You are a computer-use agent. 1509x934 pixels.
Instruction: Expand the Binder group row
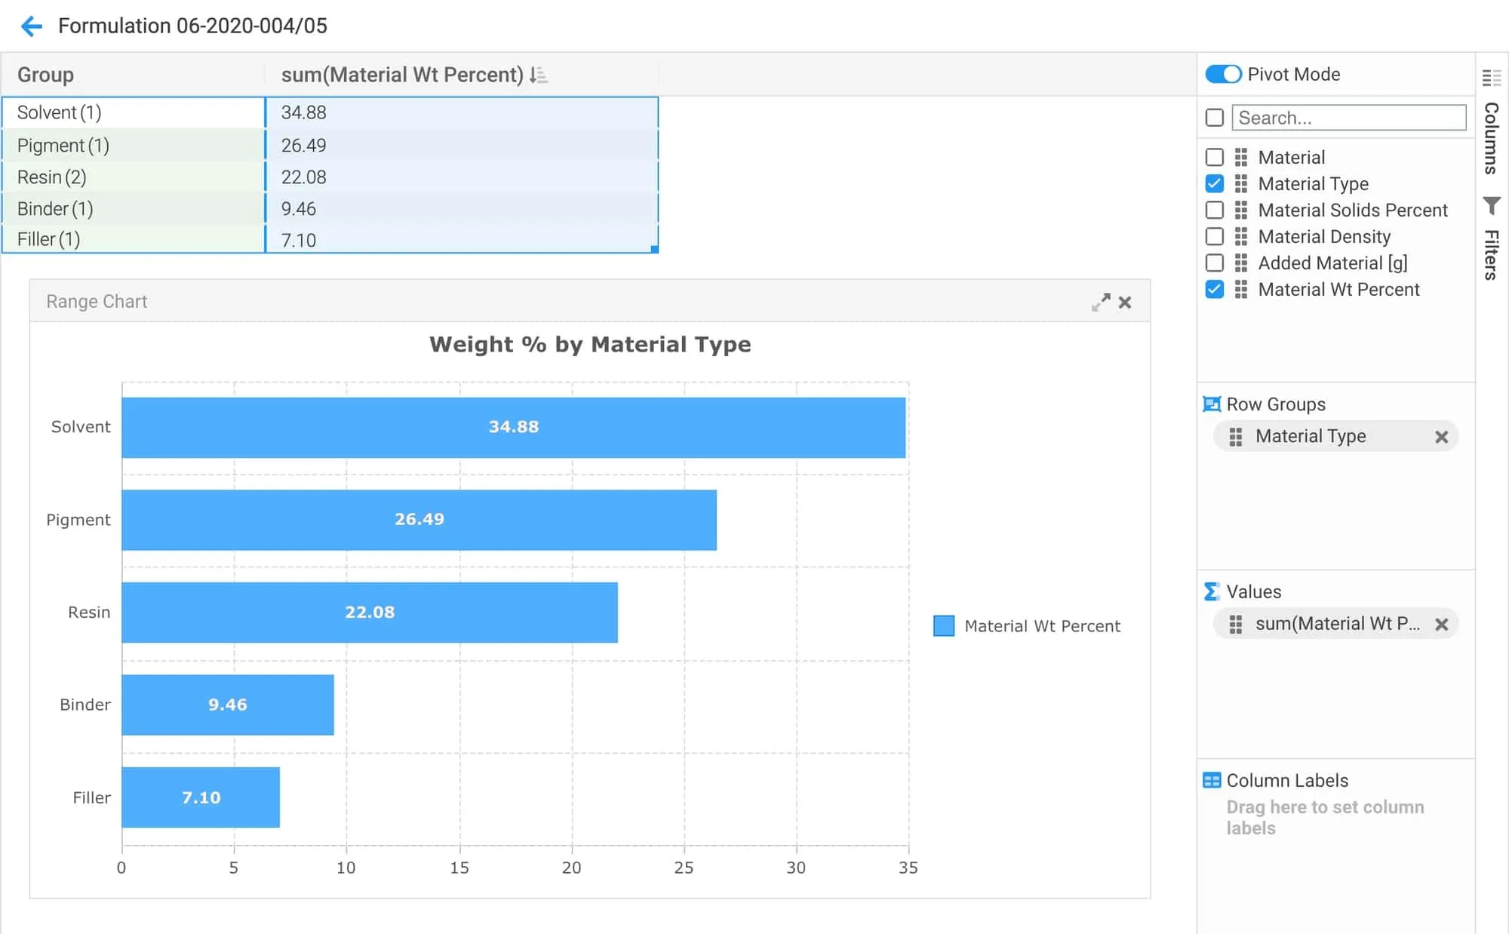click(x=53, y=209)
